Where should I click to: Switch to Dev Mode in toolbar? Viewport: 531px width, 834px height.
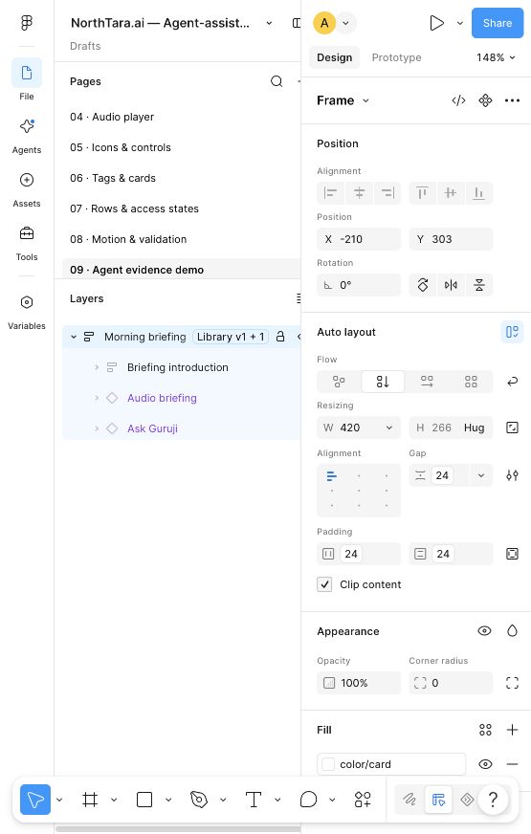point(467,800)
